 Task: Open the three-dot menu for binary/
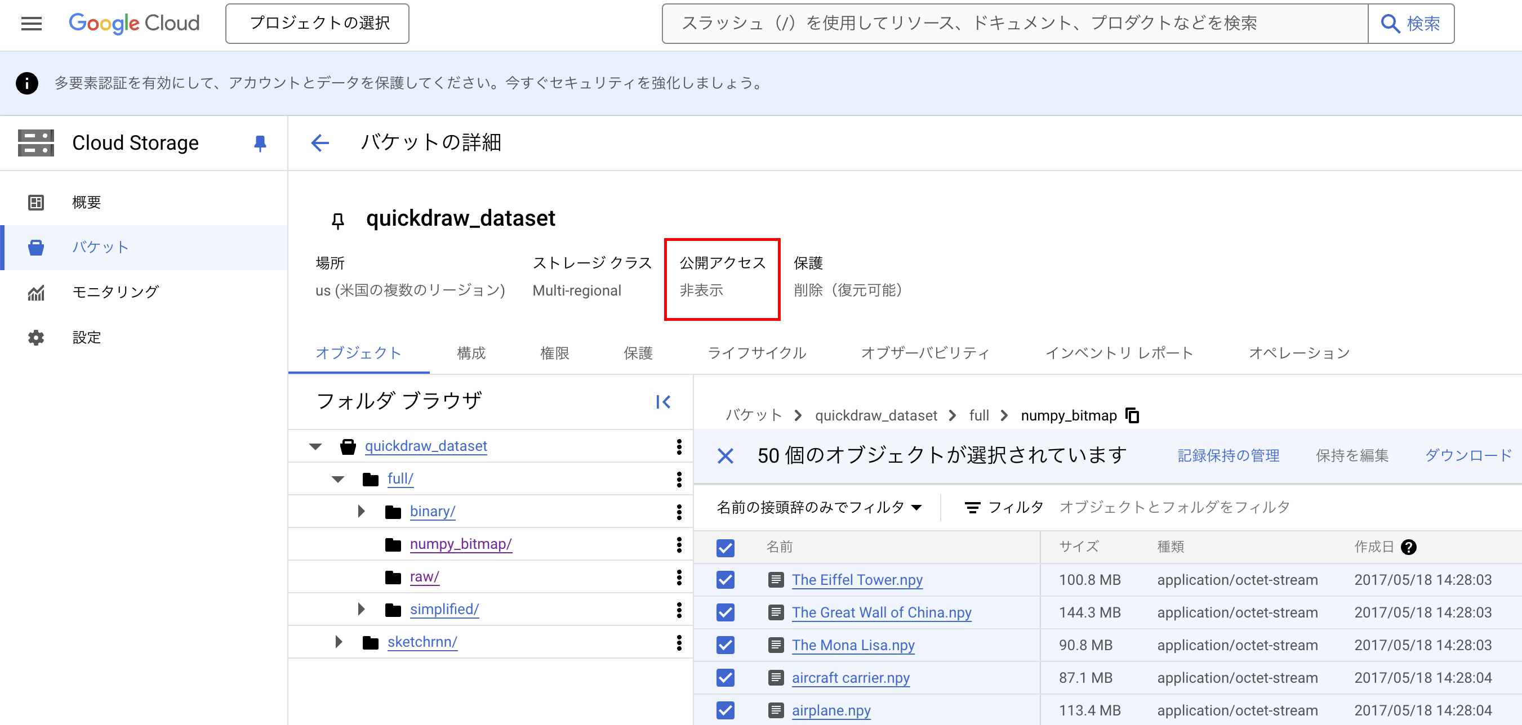pos(680,511)
